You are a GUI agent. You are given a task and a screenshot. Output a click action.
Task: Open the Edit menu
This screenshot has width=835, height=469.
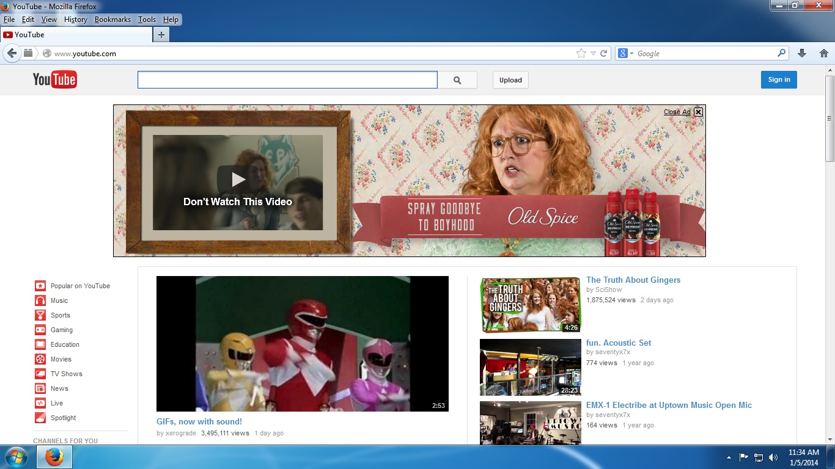click(x=28, y=20)
